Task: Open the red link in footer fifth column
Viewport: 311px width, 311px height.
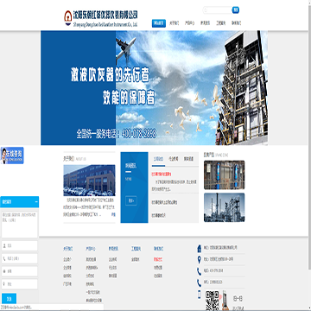Action: pyautogui.click(x=158, y=259)
